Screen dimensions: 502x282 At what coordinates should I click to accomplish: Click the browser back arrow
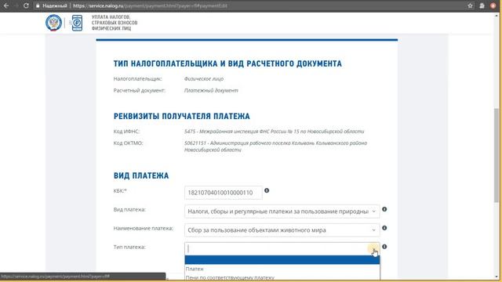click(x=6, y=5)
